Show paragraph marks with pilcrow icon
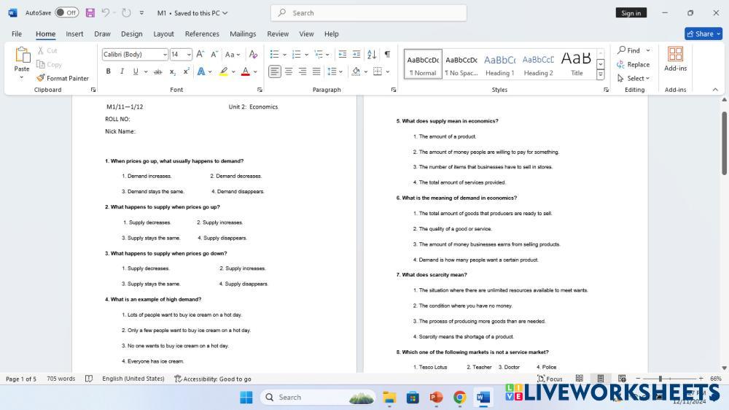This screenshot has height=410, width=729. point(387,54)
